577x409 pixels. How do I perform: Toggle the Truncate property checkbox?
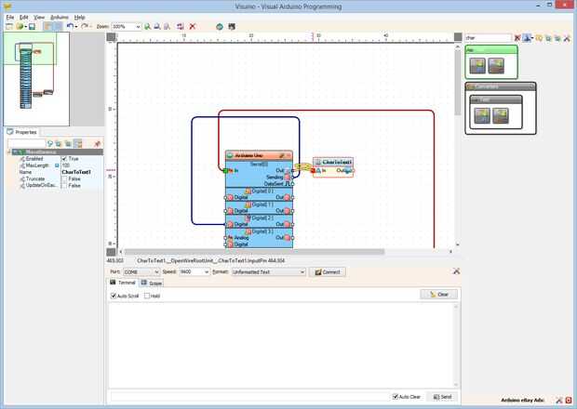tap(64, 179)
